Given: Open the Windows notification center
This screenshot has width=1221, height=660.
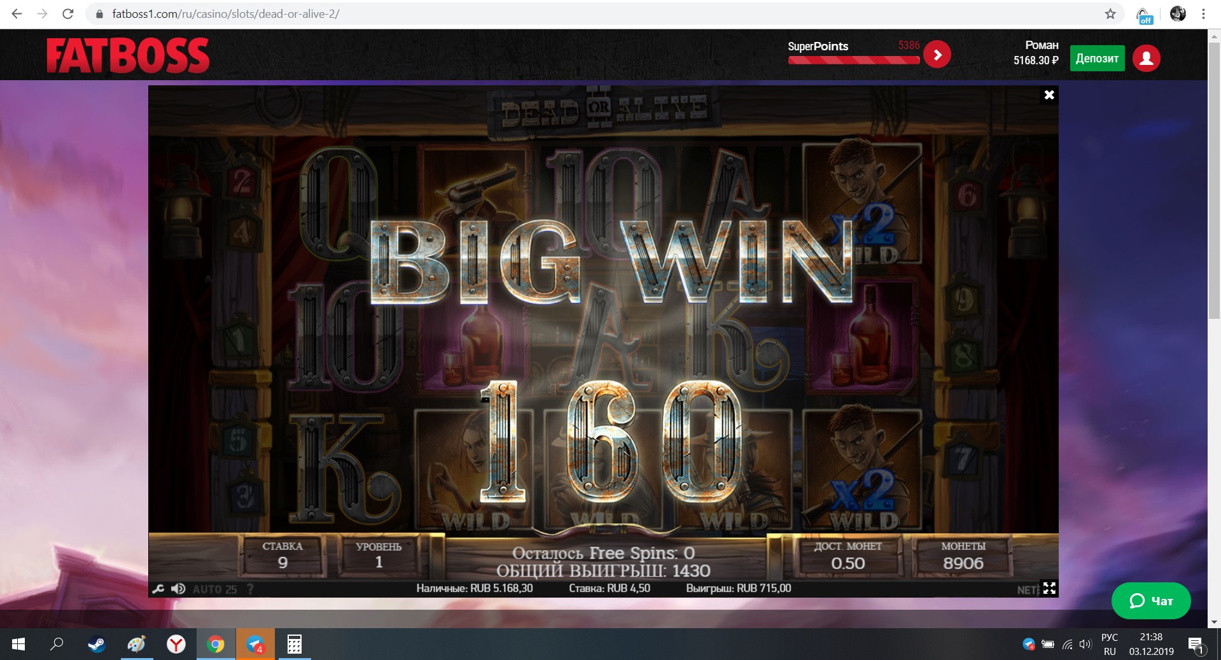Looking at the screenshot, I should [x=1197, y=645].
